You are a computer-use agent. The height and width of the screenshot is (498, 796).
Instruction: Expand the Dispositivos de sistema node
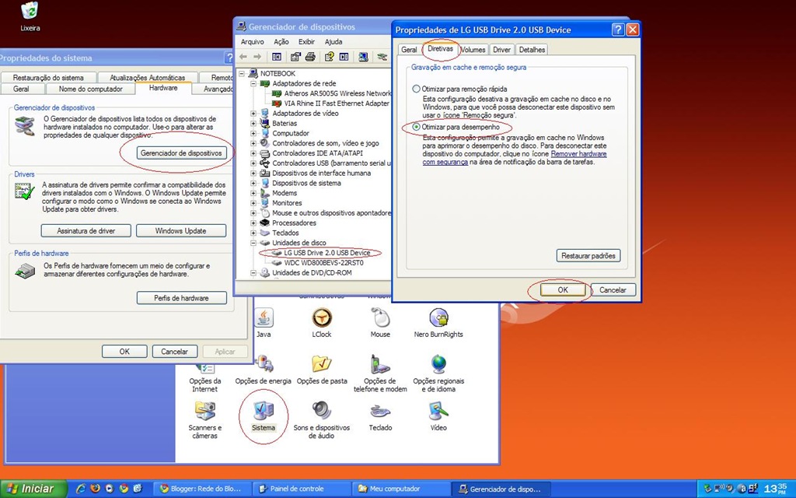[253, 183]
